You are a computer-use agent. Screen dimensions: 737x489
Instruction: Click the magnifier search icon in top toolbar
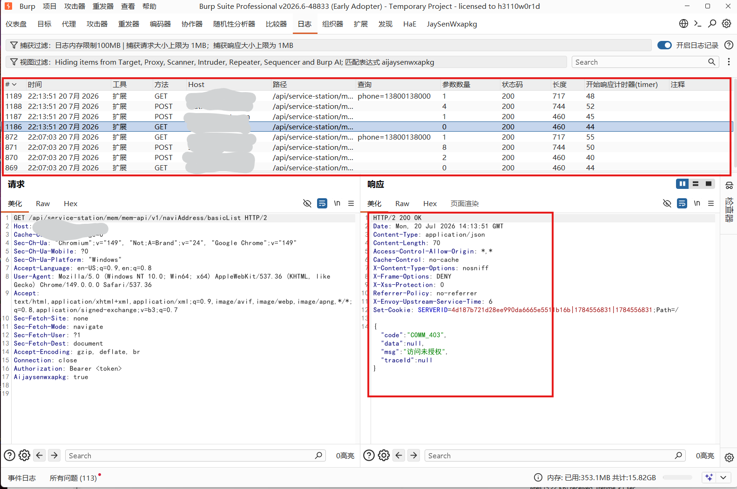[712, 24]
